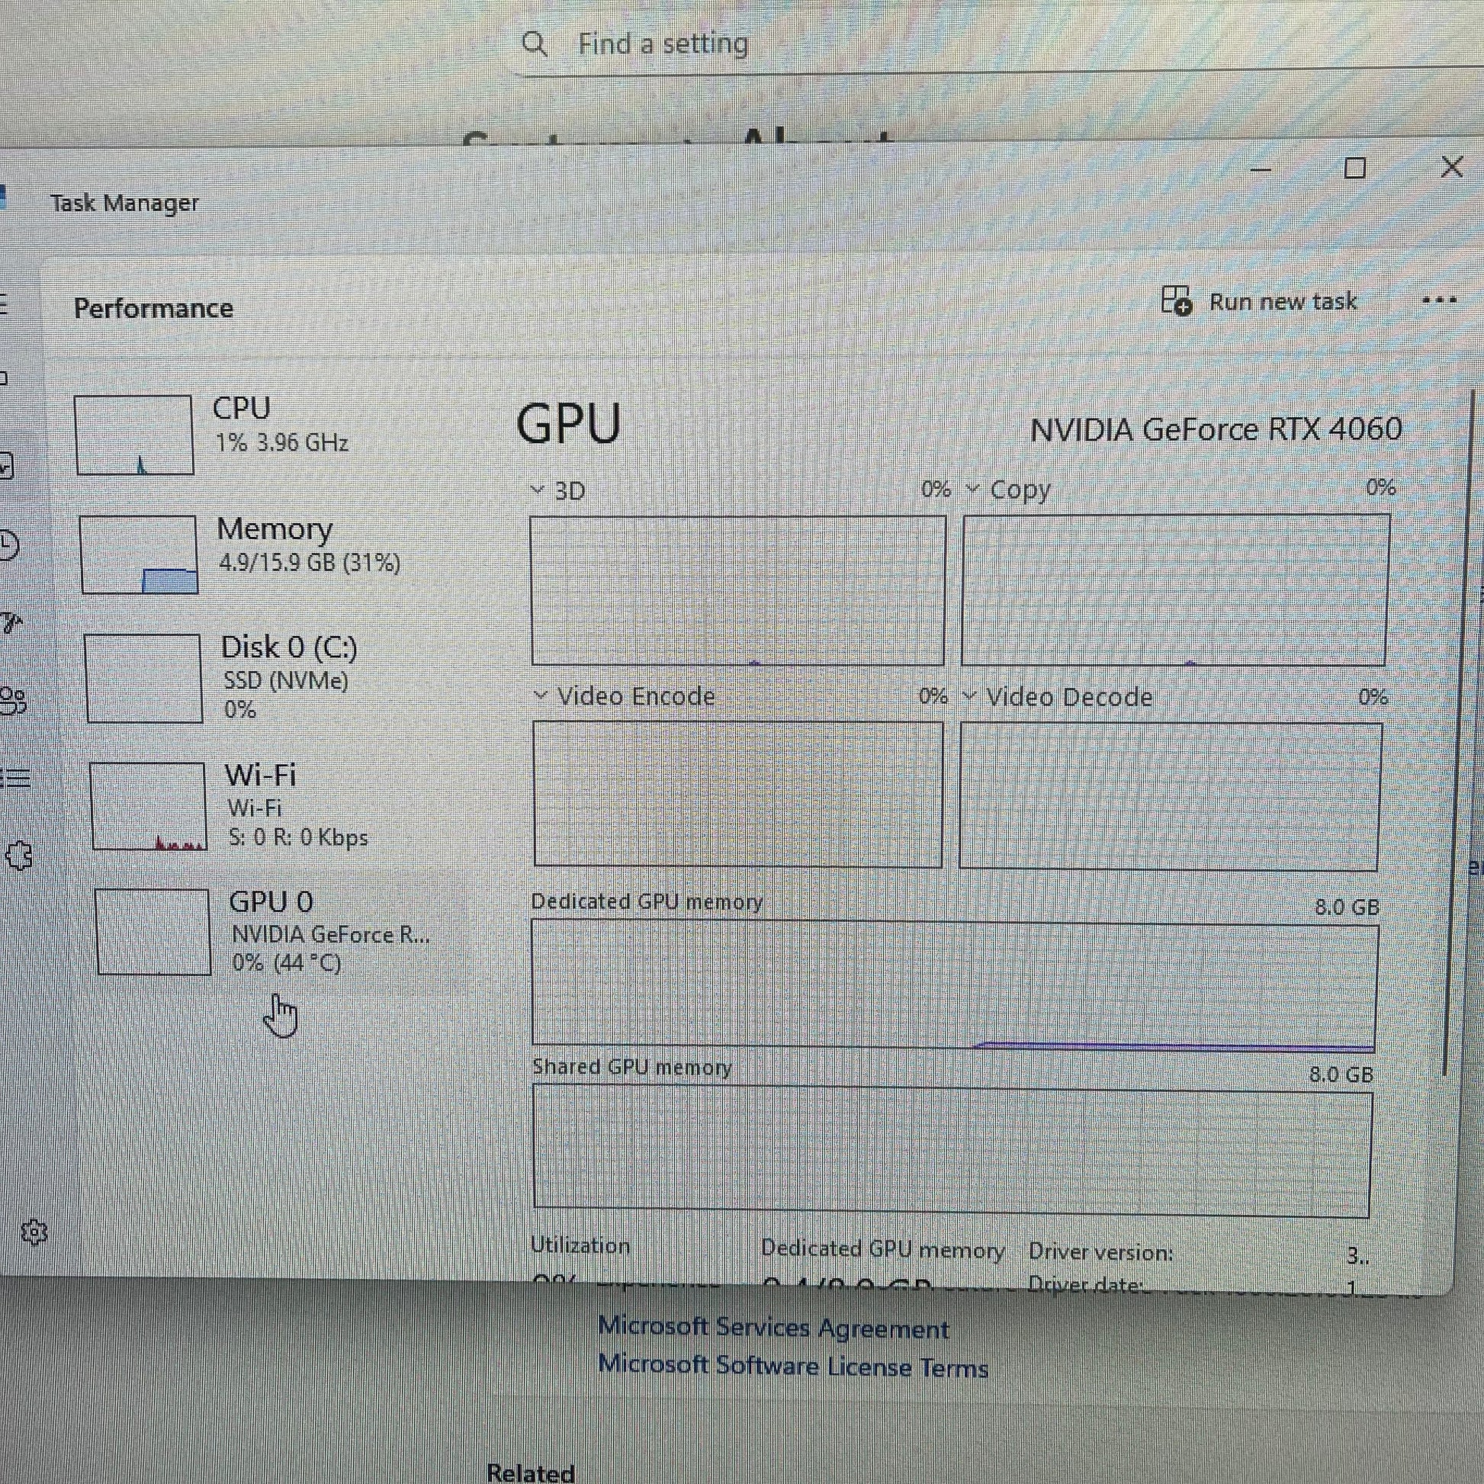Click the Find a setting search icon
Image resolution: width=1484 pixels, height=1484 pixels.
click(x=535, y=44)
